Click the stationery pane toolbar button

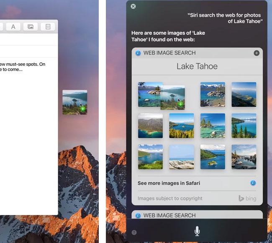[x=48, y=27]
